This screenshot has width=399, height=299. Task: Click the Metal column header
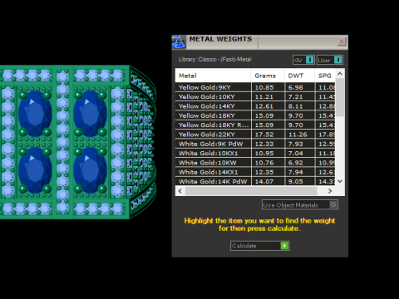pyautogui.click(x=213, y=76)
